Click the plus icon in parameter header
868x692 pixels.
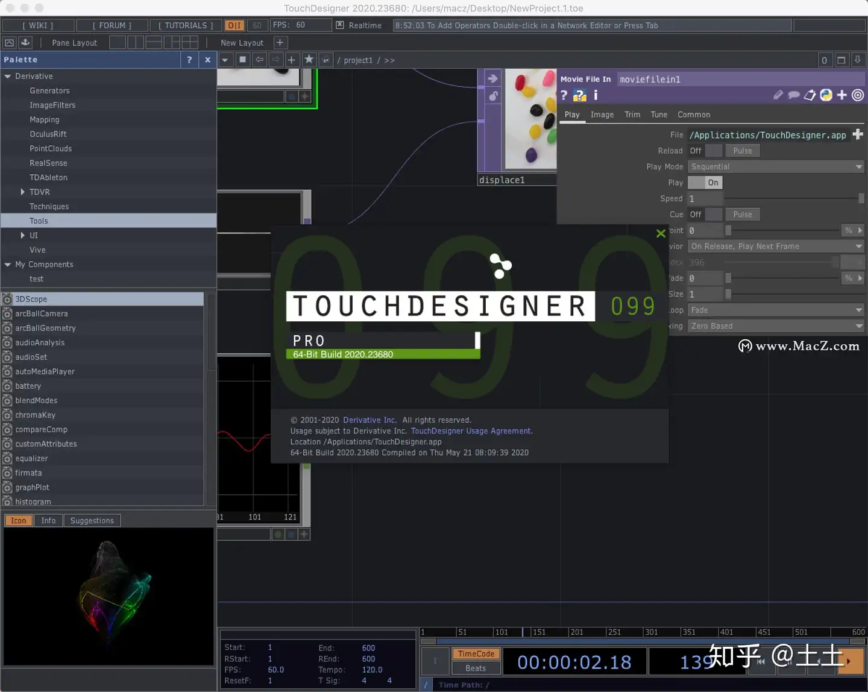point(842,95)
